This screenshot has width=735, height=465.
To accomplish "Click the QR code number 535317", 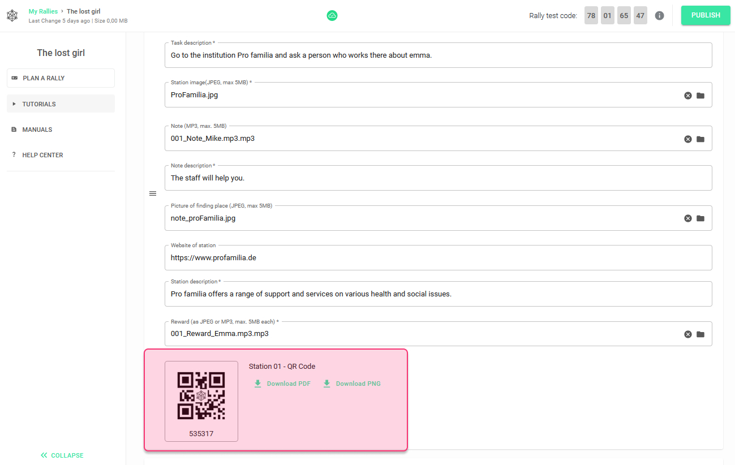I will click(201, 434).
